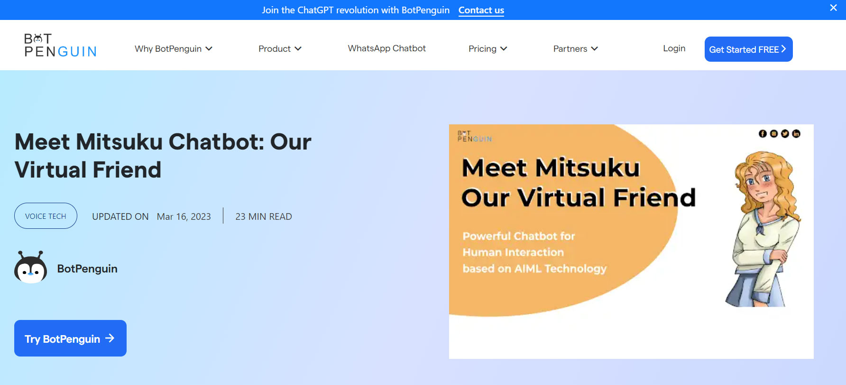Expand the Product dropdown menu
The width and height of the screenshot is (846, 385).
point(280,48)
